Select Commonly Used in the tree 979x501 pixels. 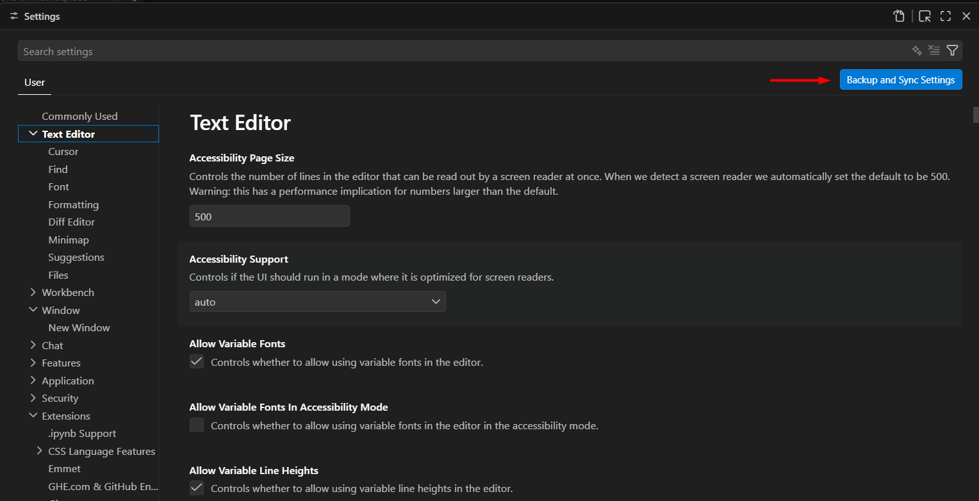point(79,116)
